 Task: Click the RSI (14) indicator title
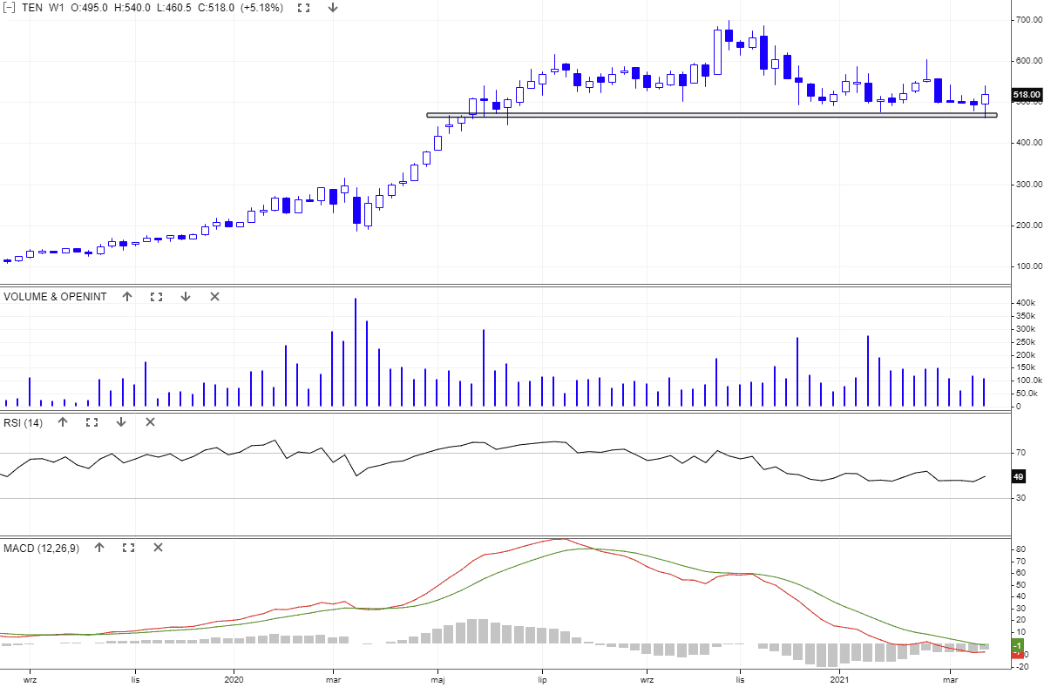tap(24, 422)
